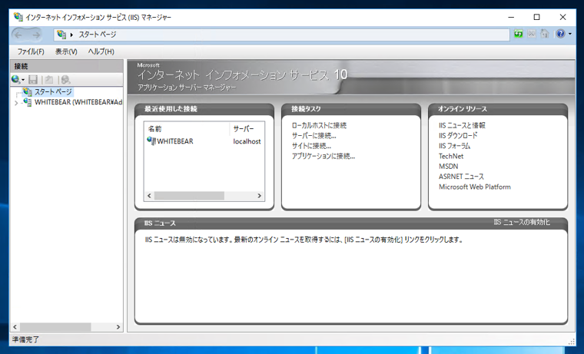The height and width of the screenshot is (354, 584).
Task: Click アプリケーションに接続... link
Action: coord(324,156)
